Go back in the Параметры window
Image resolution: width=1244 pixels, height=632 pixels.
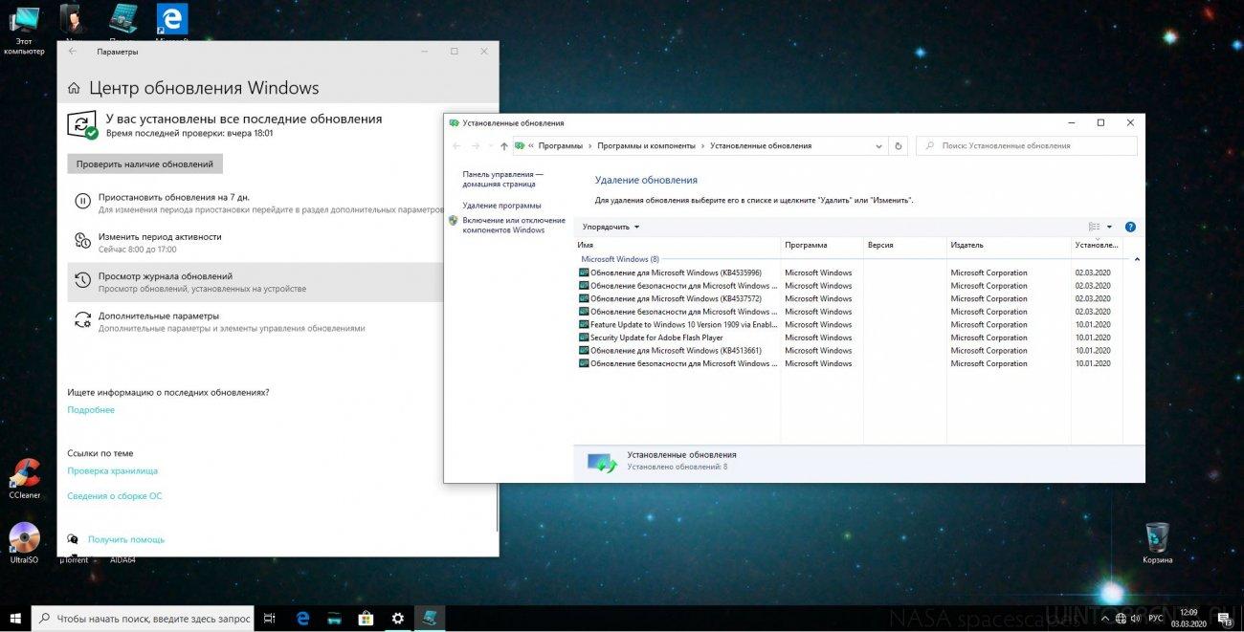72,52
